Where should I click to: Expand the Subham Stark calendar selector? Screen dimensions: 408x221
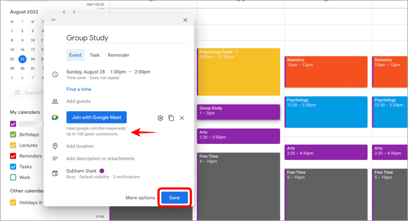point(81,171)
